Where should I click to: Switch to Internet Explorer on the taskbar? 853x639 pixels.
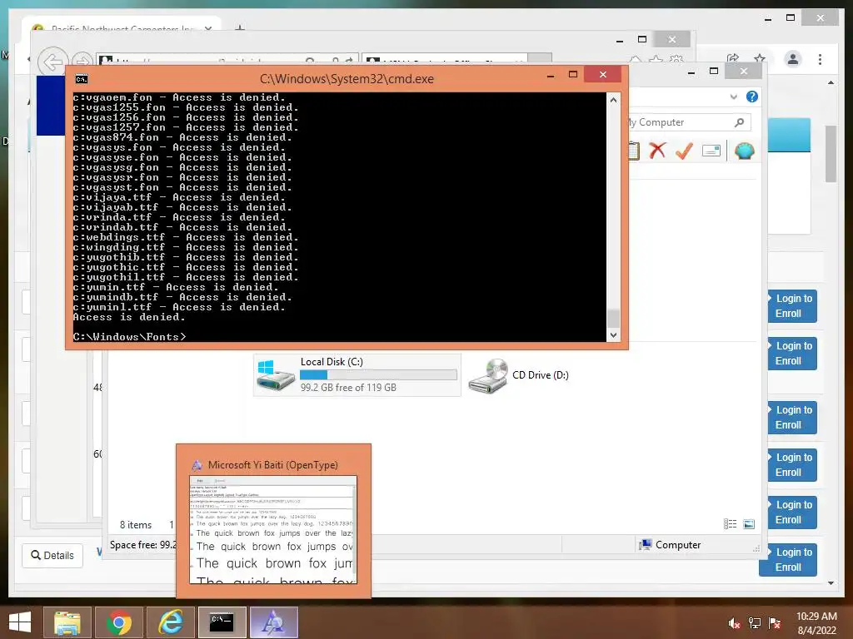pos(170,622)
